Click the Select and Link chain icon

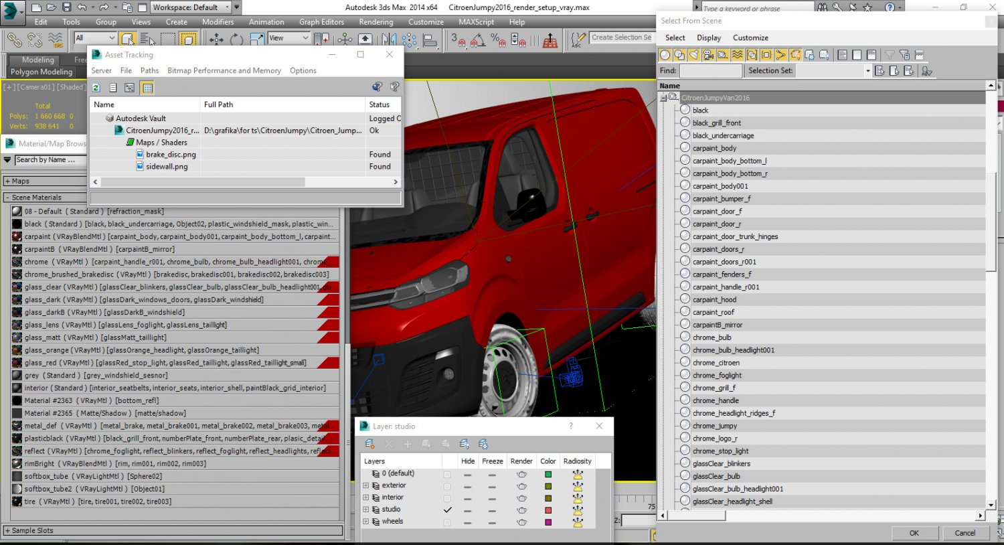tap(14, 40)
